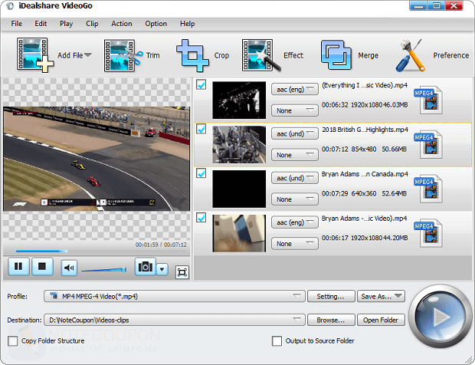Click the iDealshare VideoGo title bar app icon
This screenshot has height=365, width=475.
10,6
